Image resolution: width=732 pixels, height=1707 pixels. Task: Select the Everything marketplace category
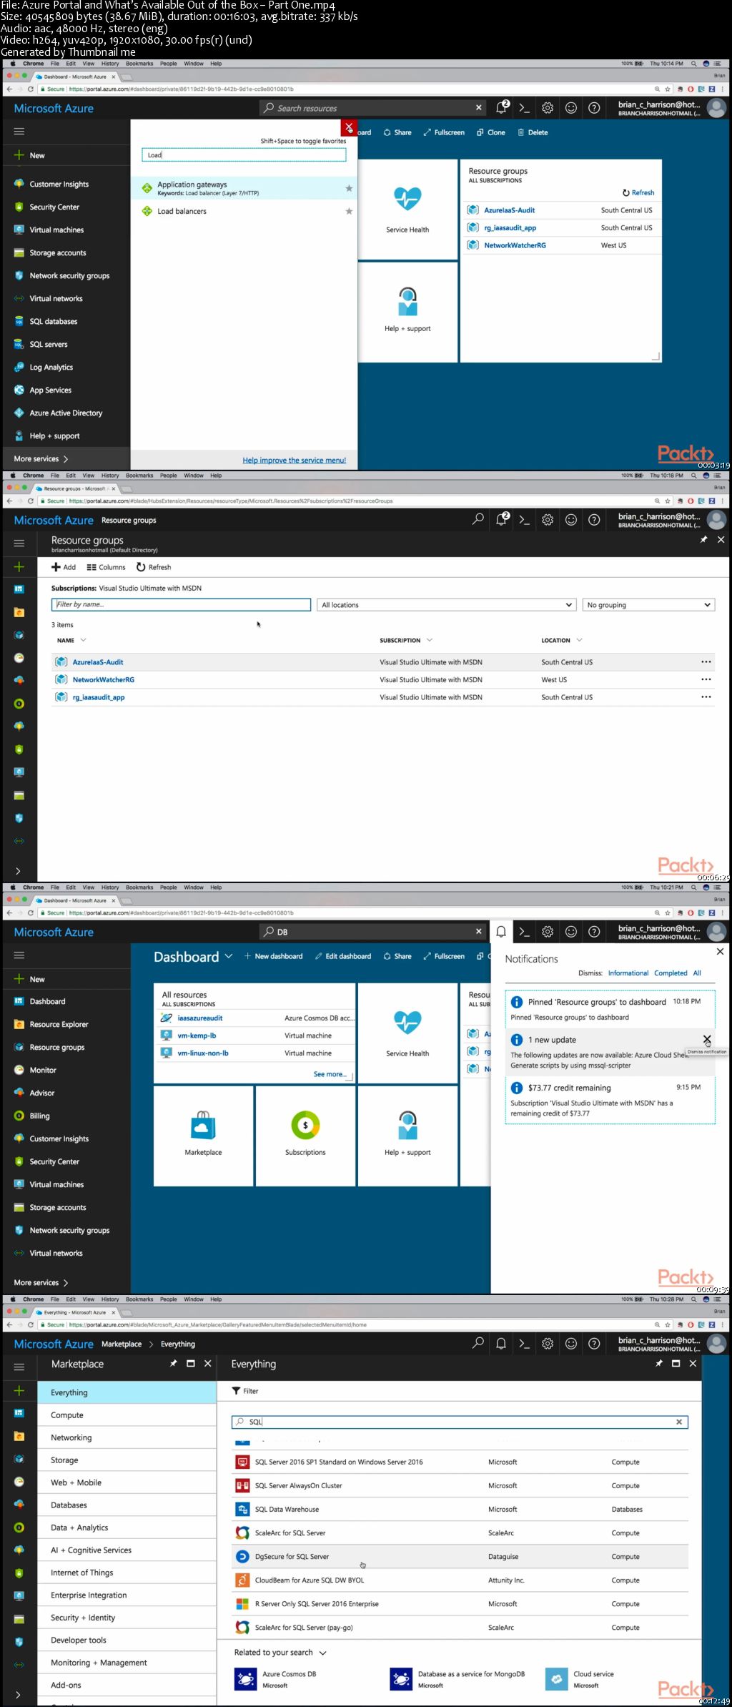coord(127,1392)
